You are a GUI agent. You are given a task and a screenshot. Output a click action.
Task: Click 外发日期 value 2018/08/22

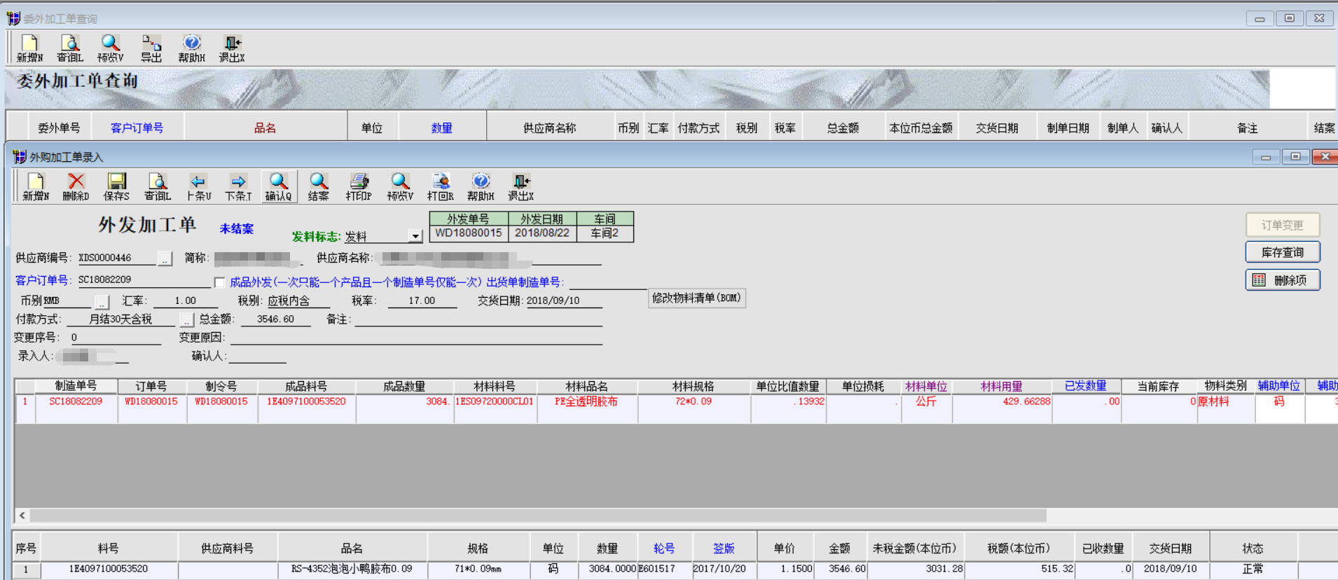pos(542,233)
